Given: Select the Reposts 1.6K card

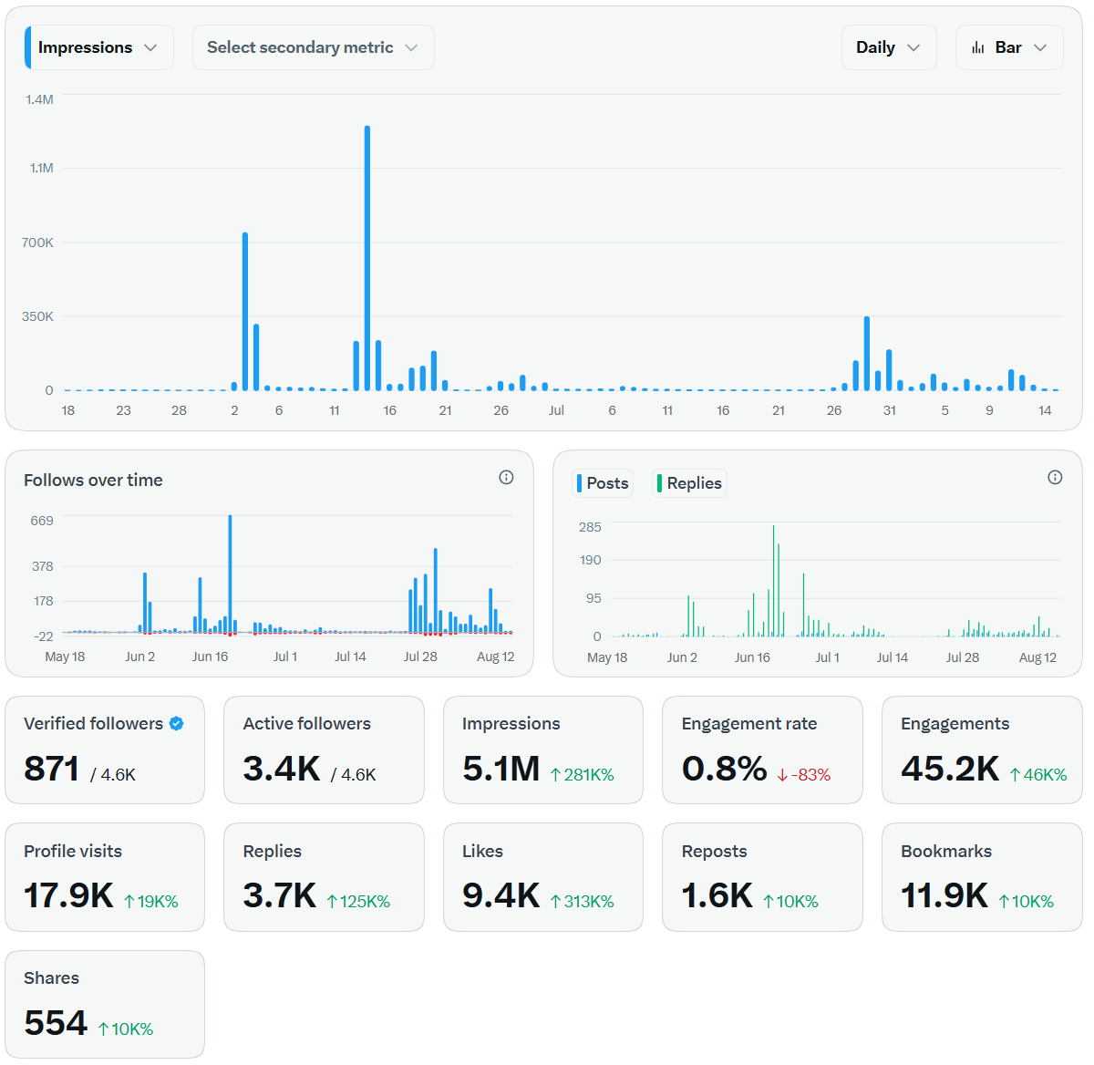Looking at the screenshot, I should pos(762,877).
